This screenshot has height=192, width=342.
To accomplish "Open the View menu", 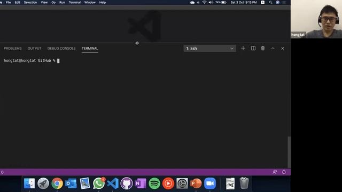I will click(x=44, y=2).
